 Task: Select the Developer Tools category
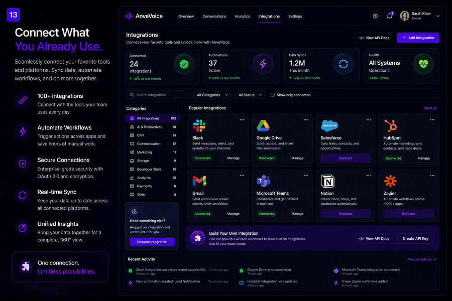click(x=153, y=169)
